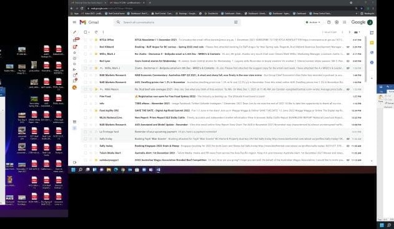Screen dimensions: 394x229
Task: Open Gmail main menu hamburger icon
Action: coord(74,22)
